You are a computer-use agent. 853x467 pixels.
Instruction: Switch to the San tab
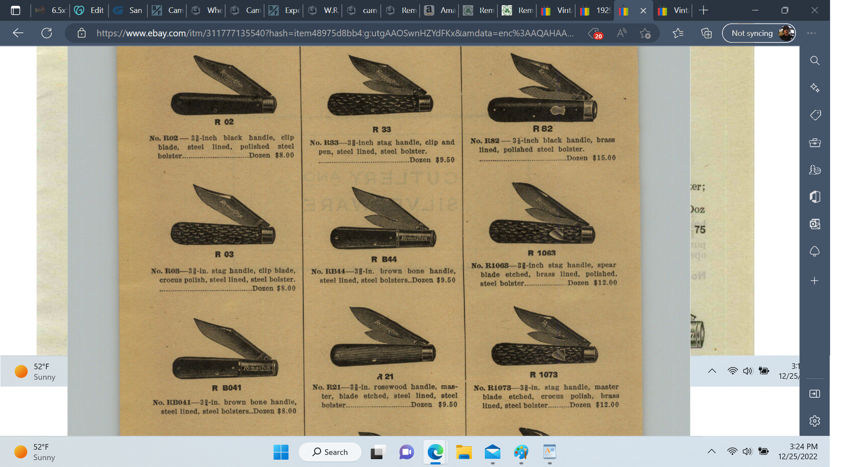coord(128,10)
